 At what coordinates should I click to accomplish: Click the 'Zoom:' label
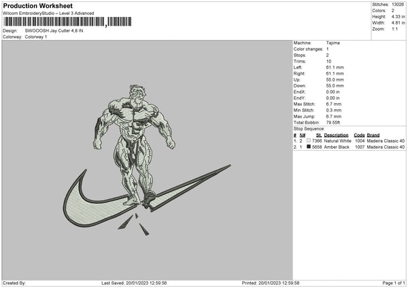[x=378, y=29]
